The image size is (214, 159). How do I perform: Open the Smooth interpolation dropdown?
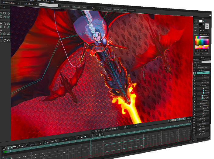tap(65, 140)
